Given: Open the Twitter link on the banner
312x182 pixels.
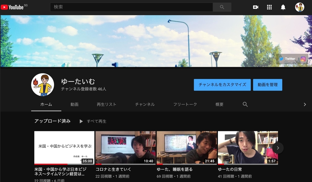Looking at the screenshot, I should click(x=287, y=59).
